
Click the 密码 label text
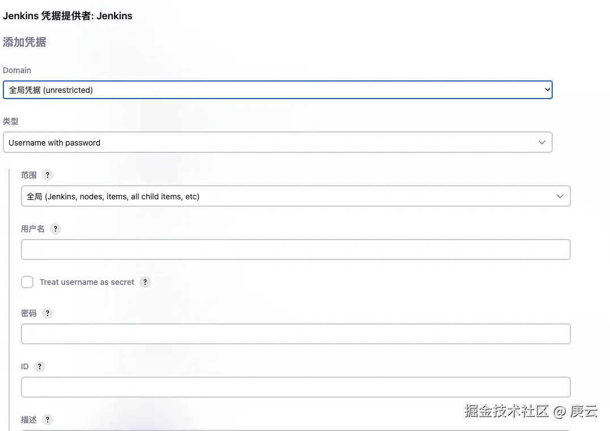(29, 313)
